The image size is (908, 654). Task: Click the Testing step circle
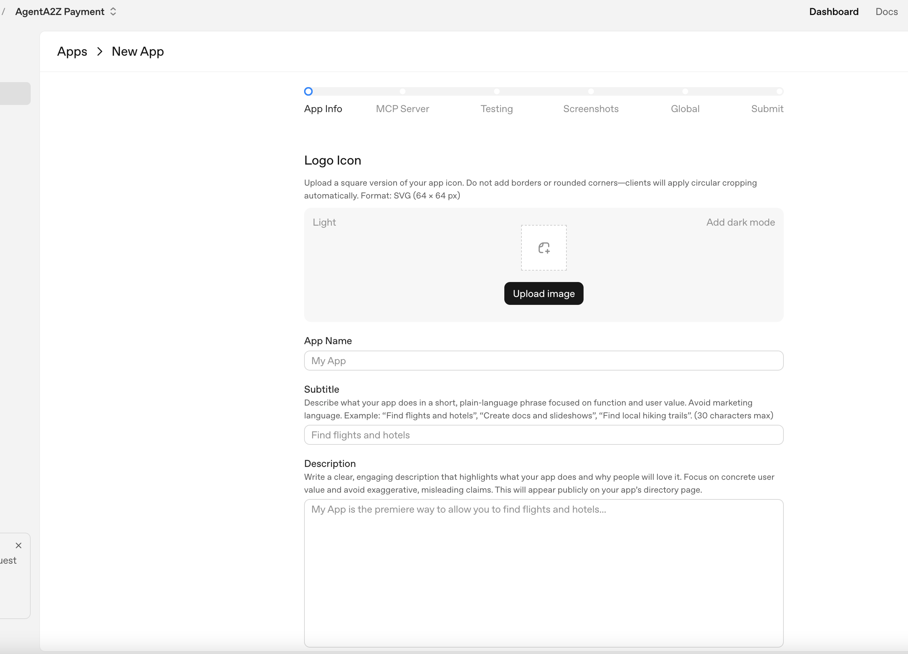tap(496, 91)
